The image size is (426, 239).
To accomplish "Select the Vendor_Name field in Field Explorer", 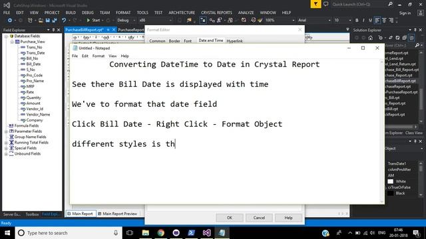I will (x=38, y=115).
